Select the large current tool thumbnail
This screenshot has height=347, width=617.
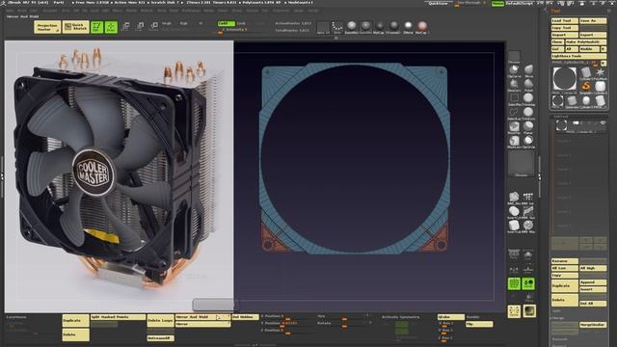point(564,79)
